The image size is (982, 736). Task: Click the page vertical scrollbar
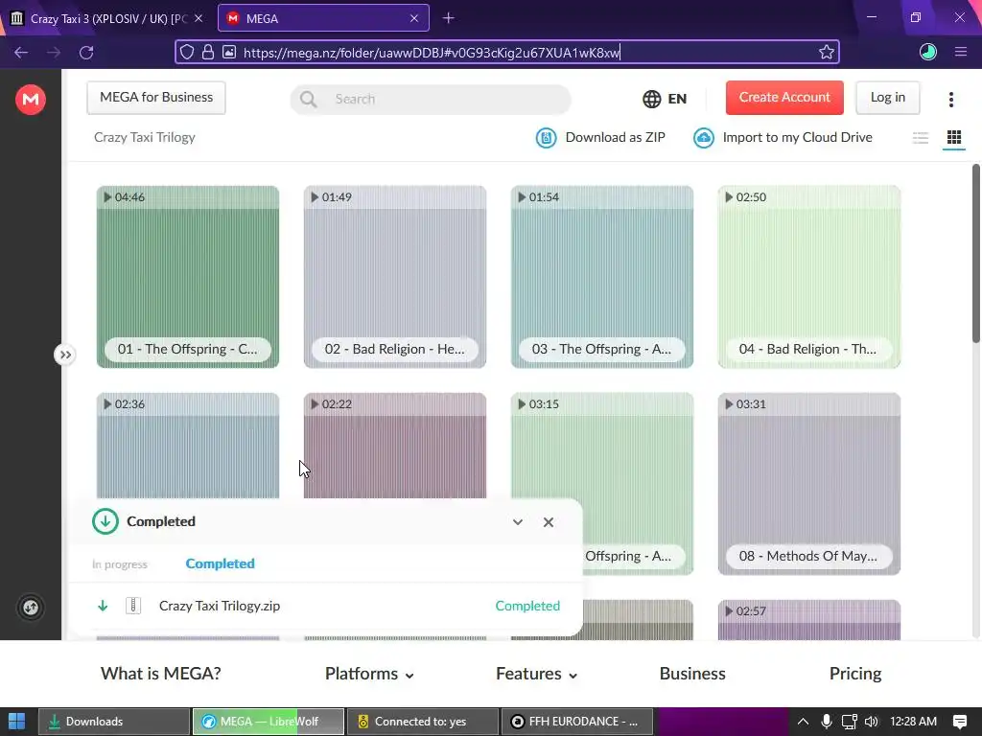pyautogui.click(x=975, y=253)
